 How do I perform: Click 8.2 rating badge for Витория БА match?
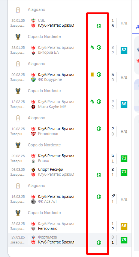124,50
